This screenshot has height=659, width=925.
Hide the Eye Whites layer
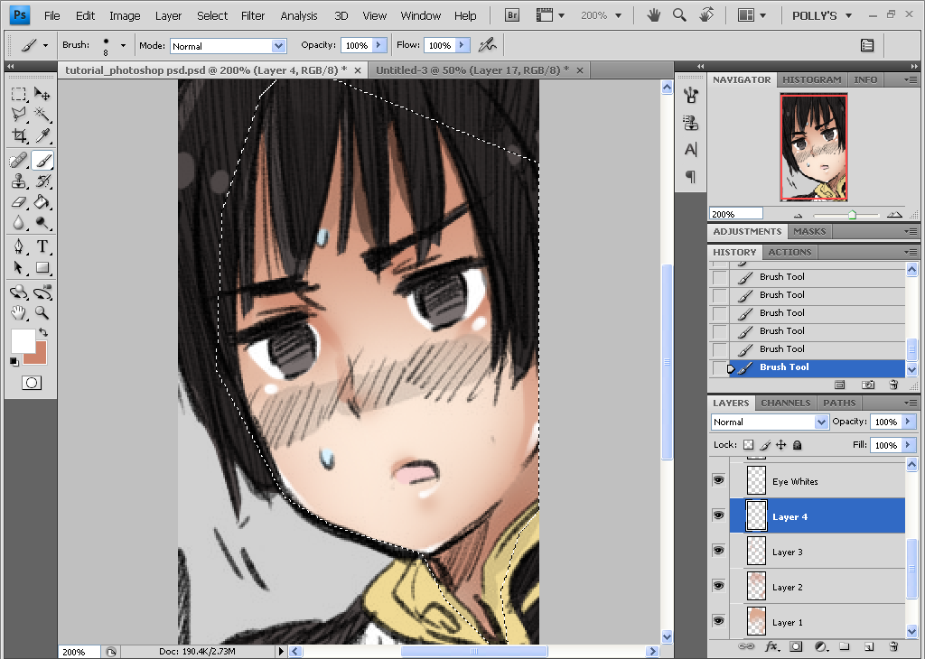(718, 480)
